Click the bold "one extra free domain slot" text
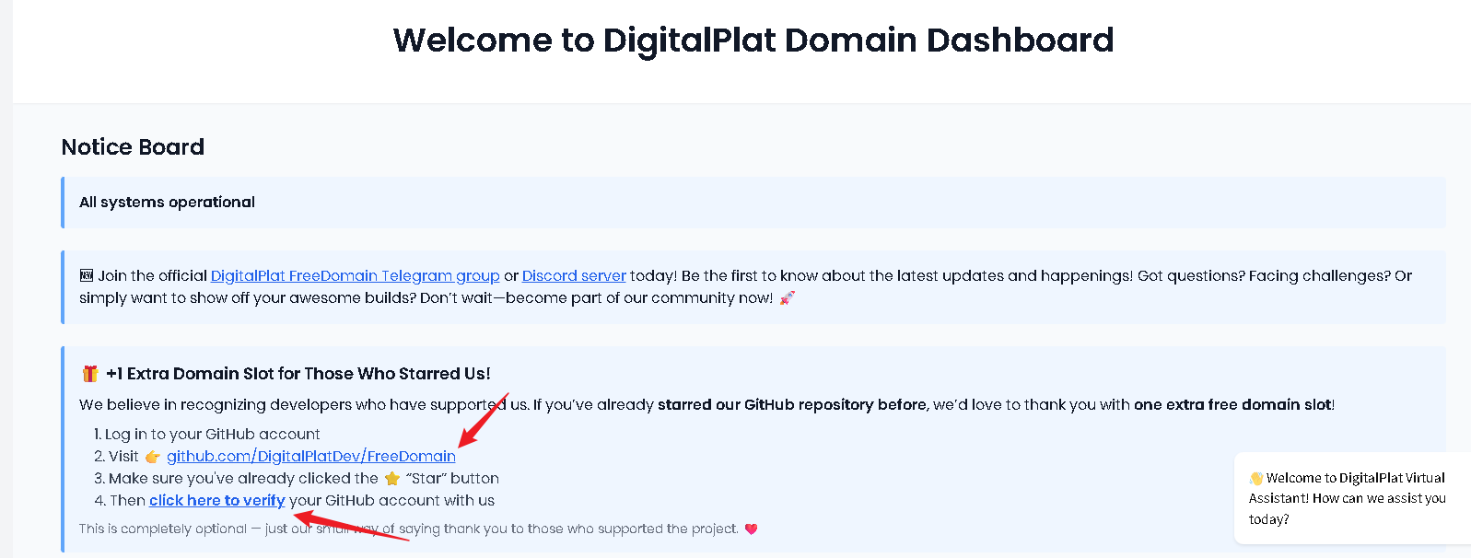1471x558 pixels. pyautogui.click(x=1232, y=405)
